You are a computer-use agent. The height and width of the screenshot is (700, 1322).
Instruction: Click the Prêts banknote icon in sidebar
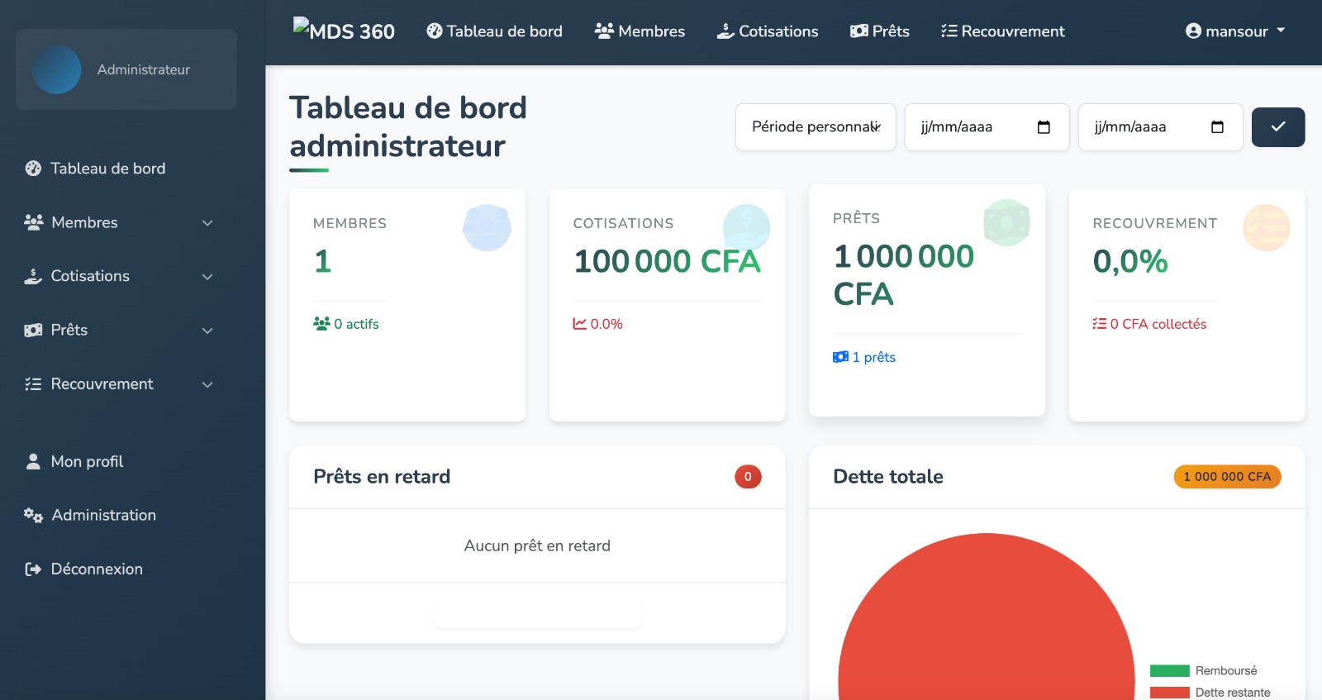[33, 330]
